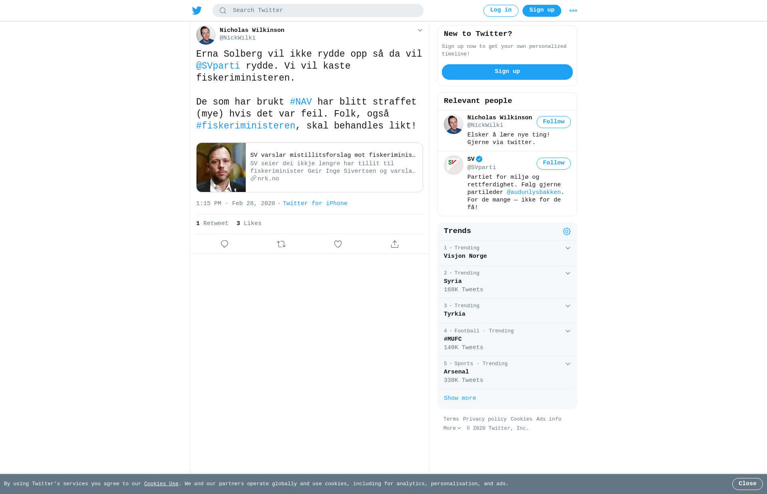The height and width of the screenshot is (494, 767).
Task: Click the large Sign up button in sidebar
Action: click(507, 72)
